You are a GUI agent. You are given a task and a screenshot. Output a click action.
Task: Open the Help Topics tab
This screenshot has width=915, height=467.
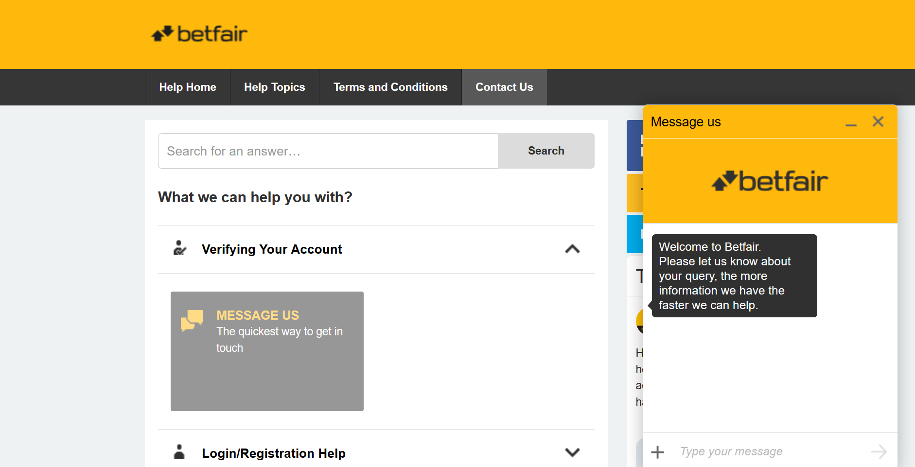[x=275, y=87]
